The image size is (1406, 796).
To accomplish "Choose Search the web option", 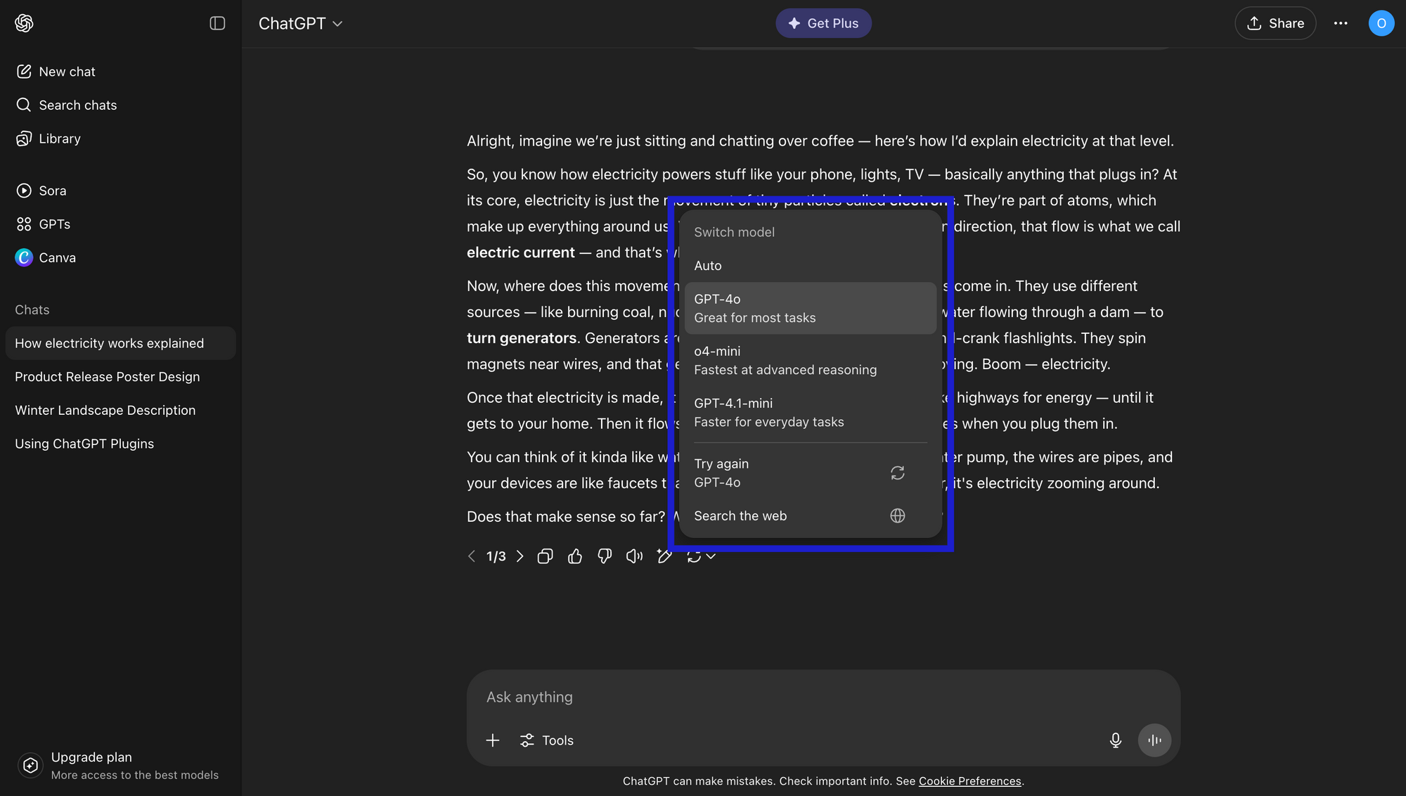I will (740, 515).
